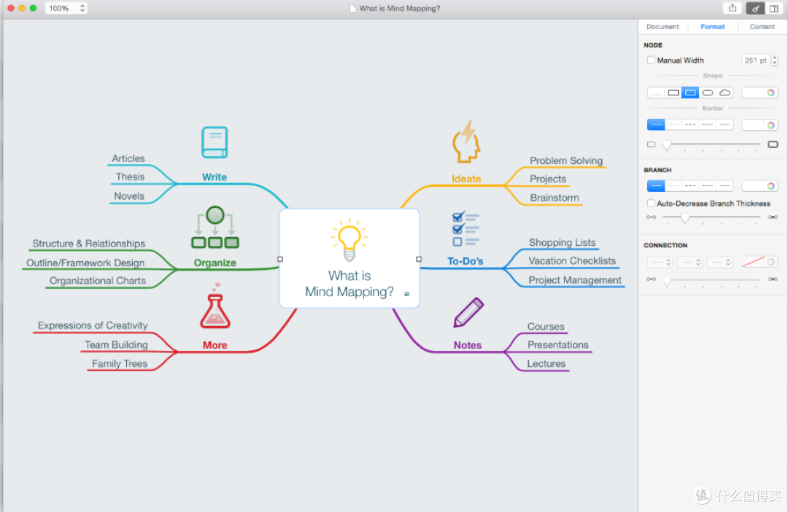Image resolution: width=788 pixels, height=512 pixels.
Task: Select the Ideate branch node
Action: [466, 179]
